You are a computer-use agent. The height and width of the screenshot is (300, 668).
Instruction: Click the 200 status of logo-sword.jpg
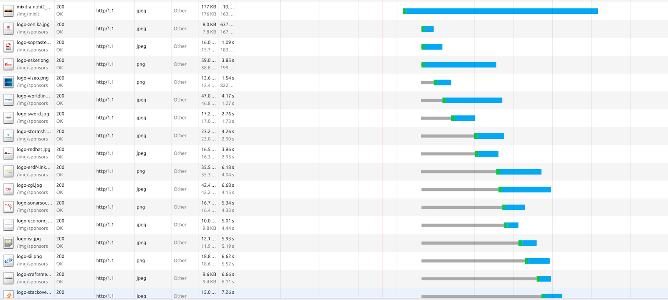pyautogui.click(x=60, y=114)
